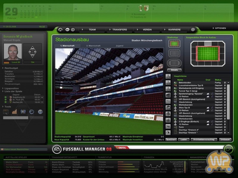Click dark Grad triangle for Spielereingang "Spezial"

click(212, 94)
